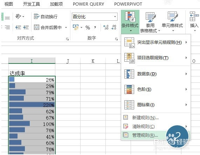
Task: Choose 新建规则(N)... from the menu
Action: [x=156, y=117]
